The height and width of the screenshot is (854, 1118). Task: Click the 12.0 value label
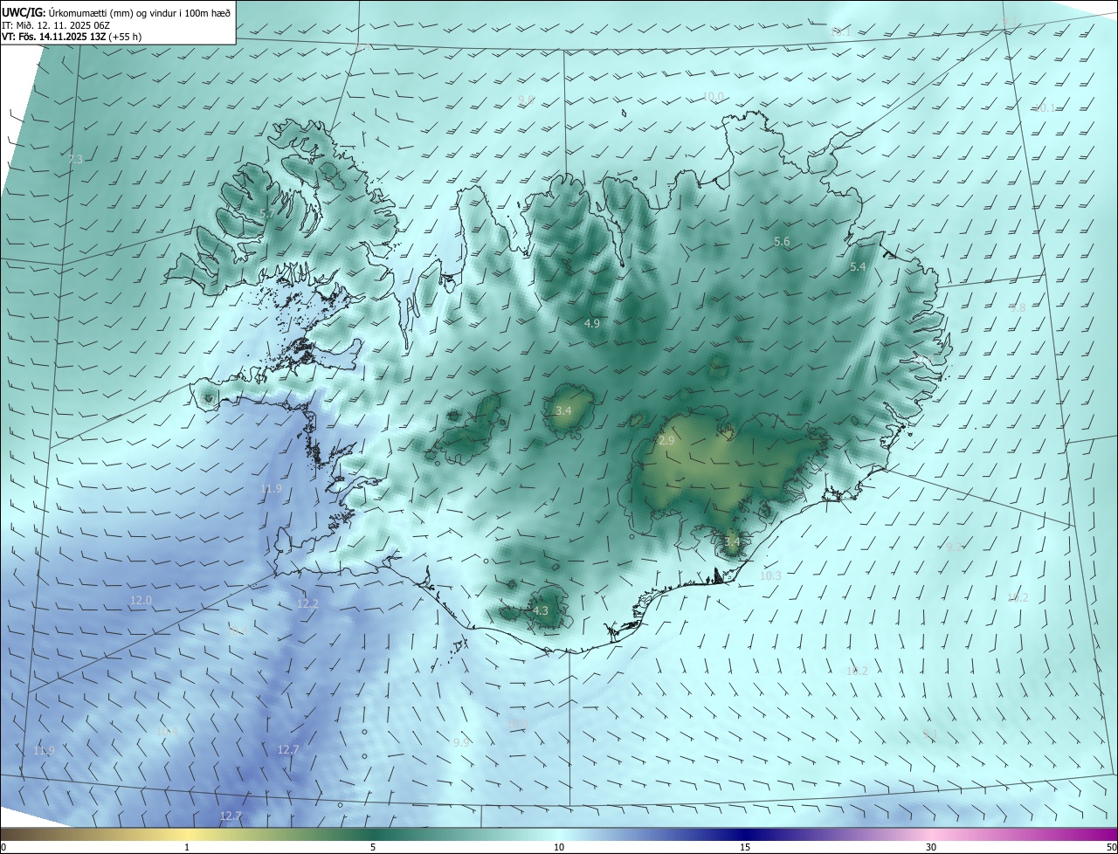click(x=141, y=601)
